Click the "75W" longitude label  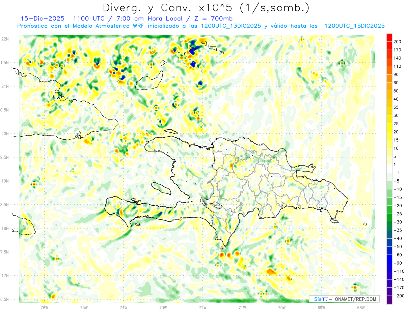click(84, 307)
